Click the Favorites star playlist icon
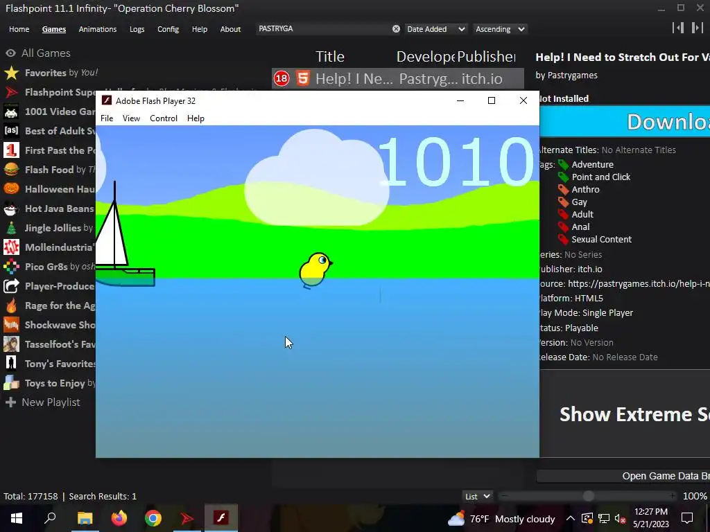 click(x=11, y=73)
